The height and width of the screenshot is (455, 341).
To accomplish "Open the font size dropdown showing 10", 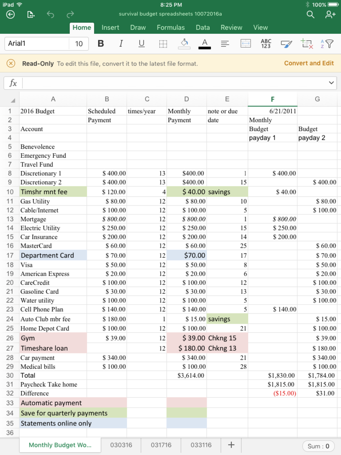I will pos(79,44).
